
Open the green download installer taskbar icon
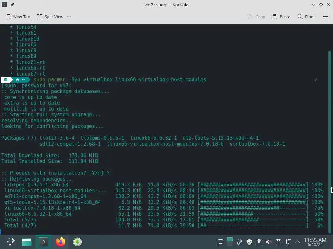tap(77, 242)
